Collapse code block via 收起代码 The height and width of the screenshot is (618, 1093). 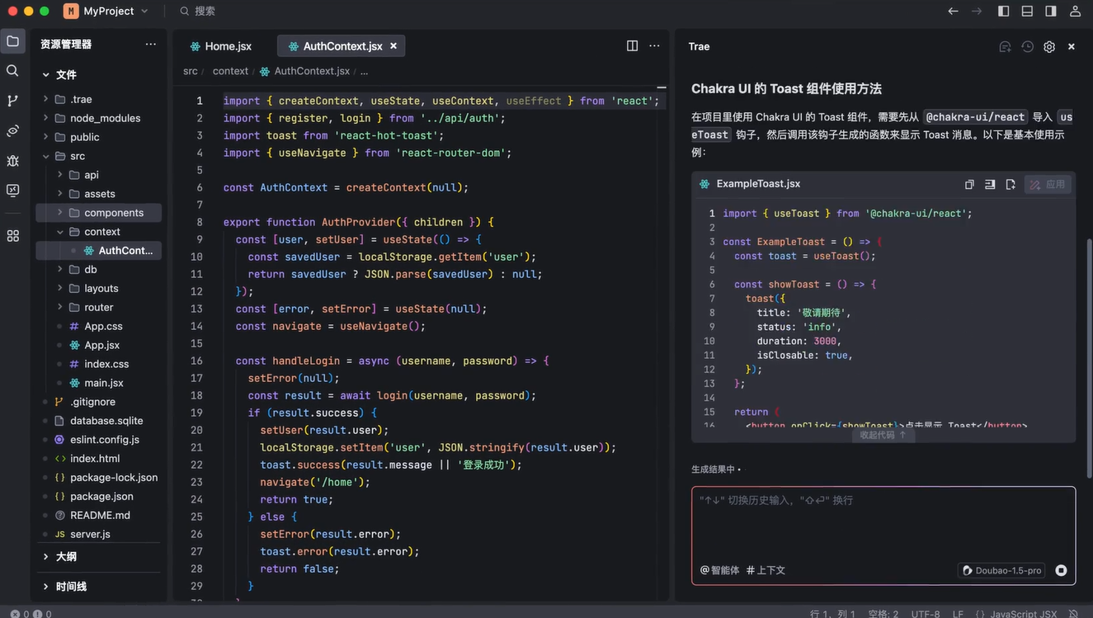pos(883,435)
